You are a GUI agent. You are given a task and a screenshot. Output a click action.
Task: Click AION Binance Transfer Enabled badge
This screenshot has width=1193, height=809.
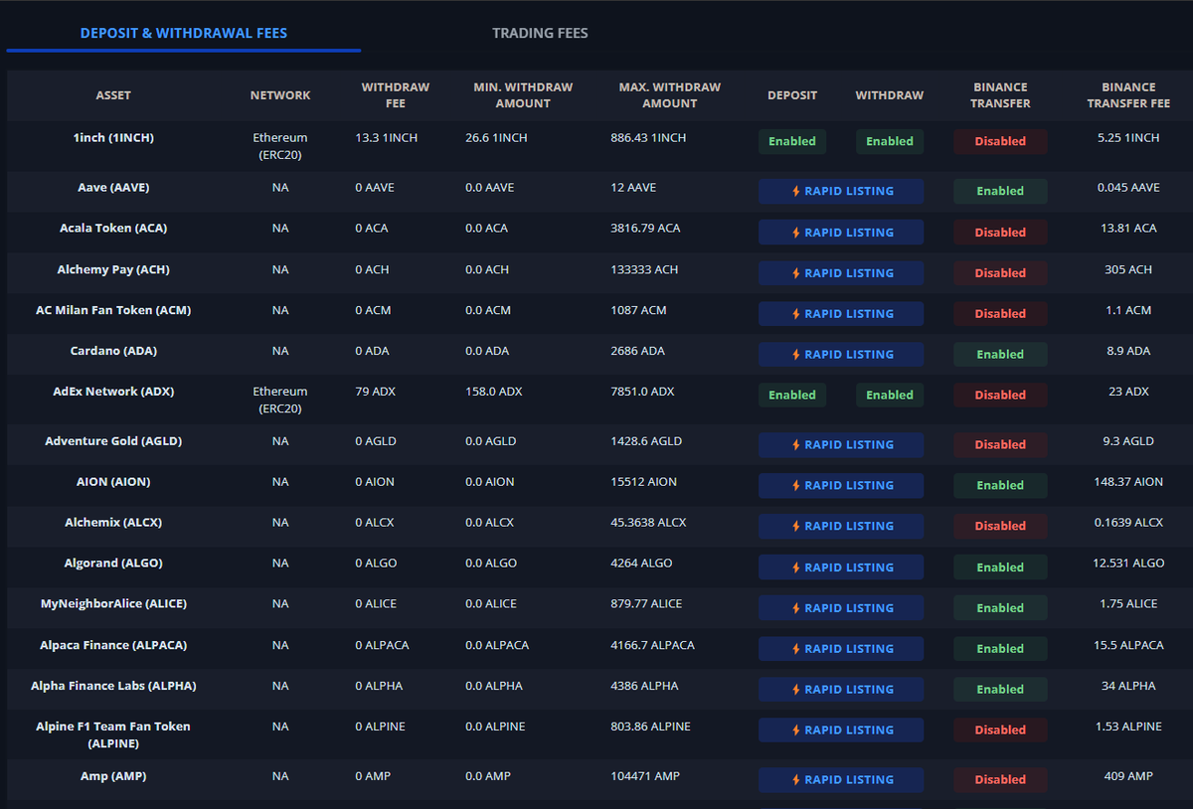1000,485
